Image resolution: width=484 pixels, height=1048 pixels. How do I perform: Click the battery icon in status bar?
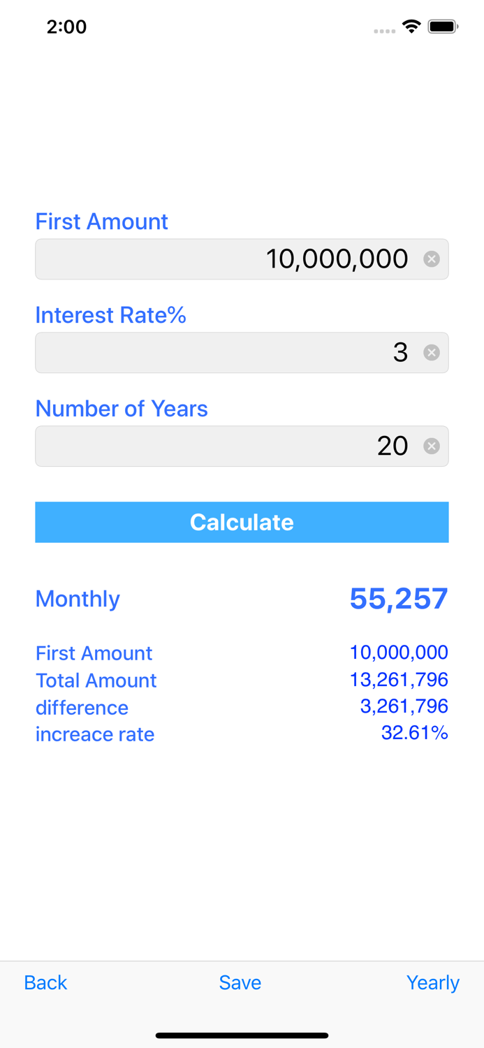click(444, 26)
